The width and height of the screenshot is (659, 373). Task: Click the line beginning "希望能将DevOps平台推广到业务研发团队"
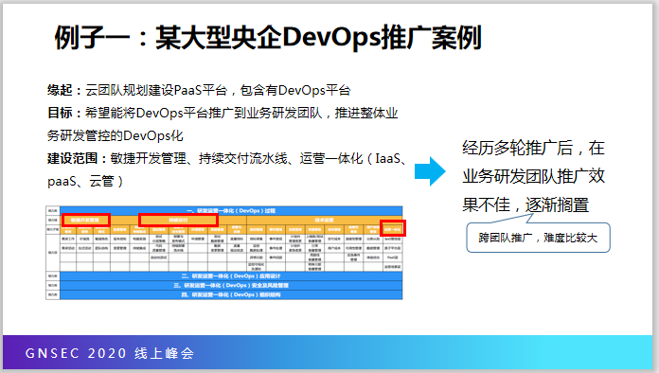coord(241,113)
